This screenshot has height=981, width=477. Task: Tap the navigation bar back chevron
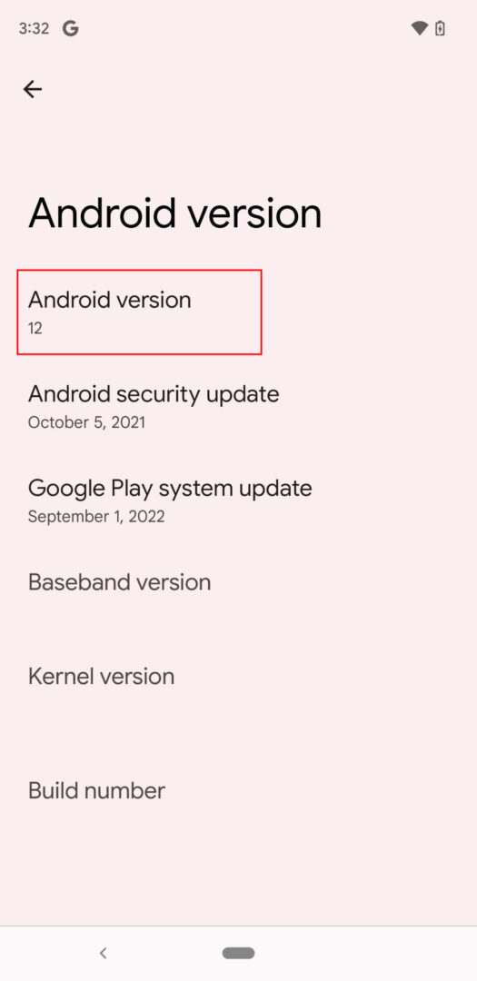pos(104,953)
